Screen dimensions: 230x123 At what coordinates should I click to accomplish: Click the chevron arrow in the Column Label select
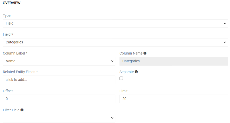point(112,61)
